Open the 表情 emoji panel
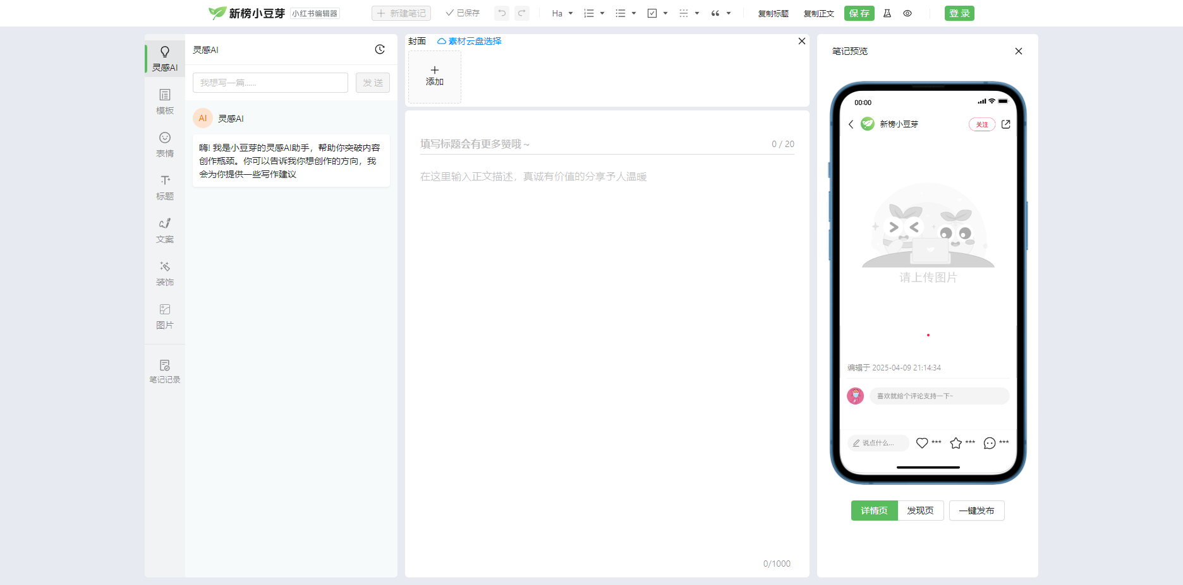 click(x=165, y=145)
